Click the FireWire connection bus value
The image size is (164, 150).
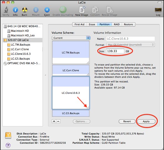(44, 137)
